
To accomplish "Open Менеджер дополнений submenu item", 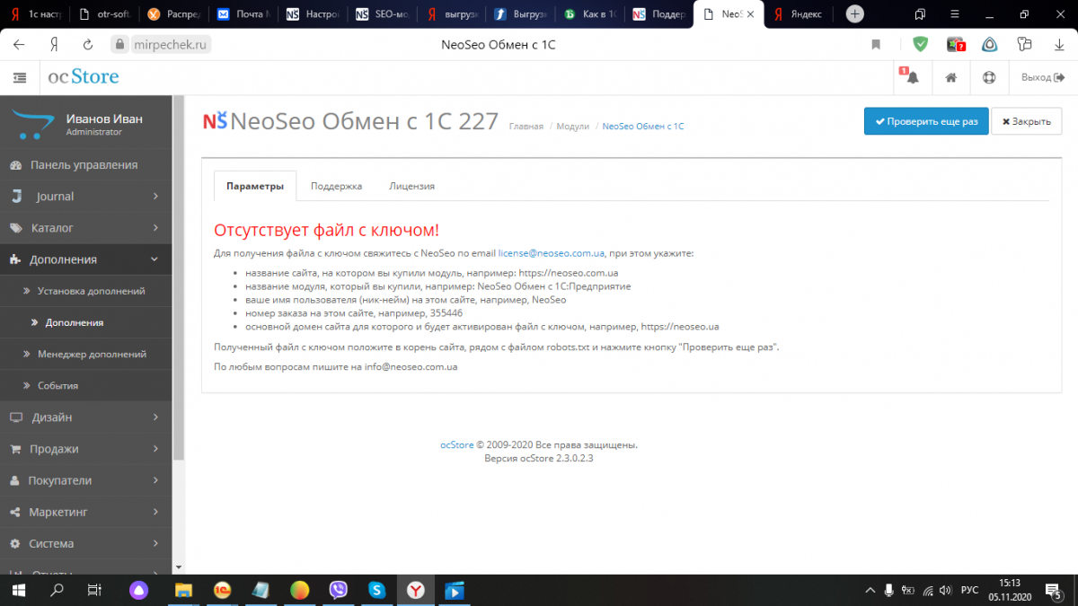I will [x=85, y=354].
